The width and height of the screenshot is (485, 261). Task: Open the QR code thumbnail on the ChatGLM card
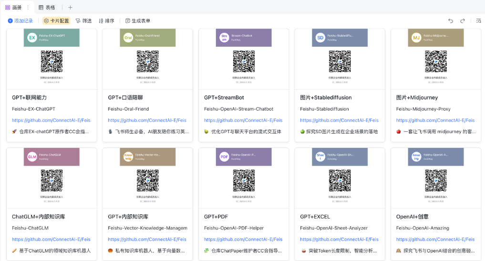[x=52, y=181]
